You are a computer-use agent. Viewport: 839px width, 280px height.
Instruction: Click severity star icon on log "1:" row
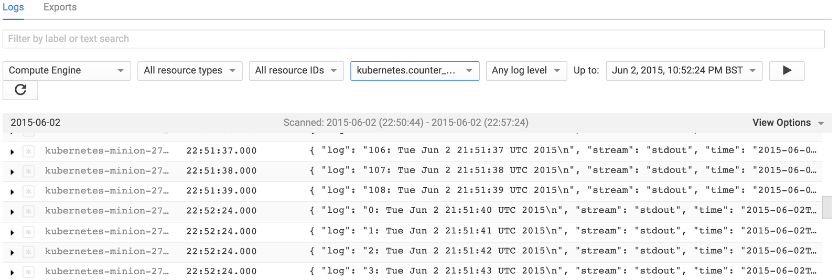point(29,232)
